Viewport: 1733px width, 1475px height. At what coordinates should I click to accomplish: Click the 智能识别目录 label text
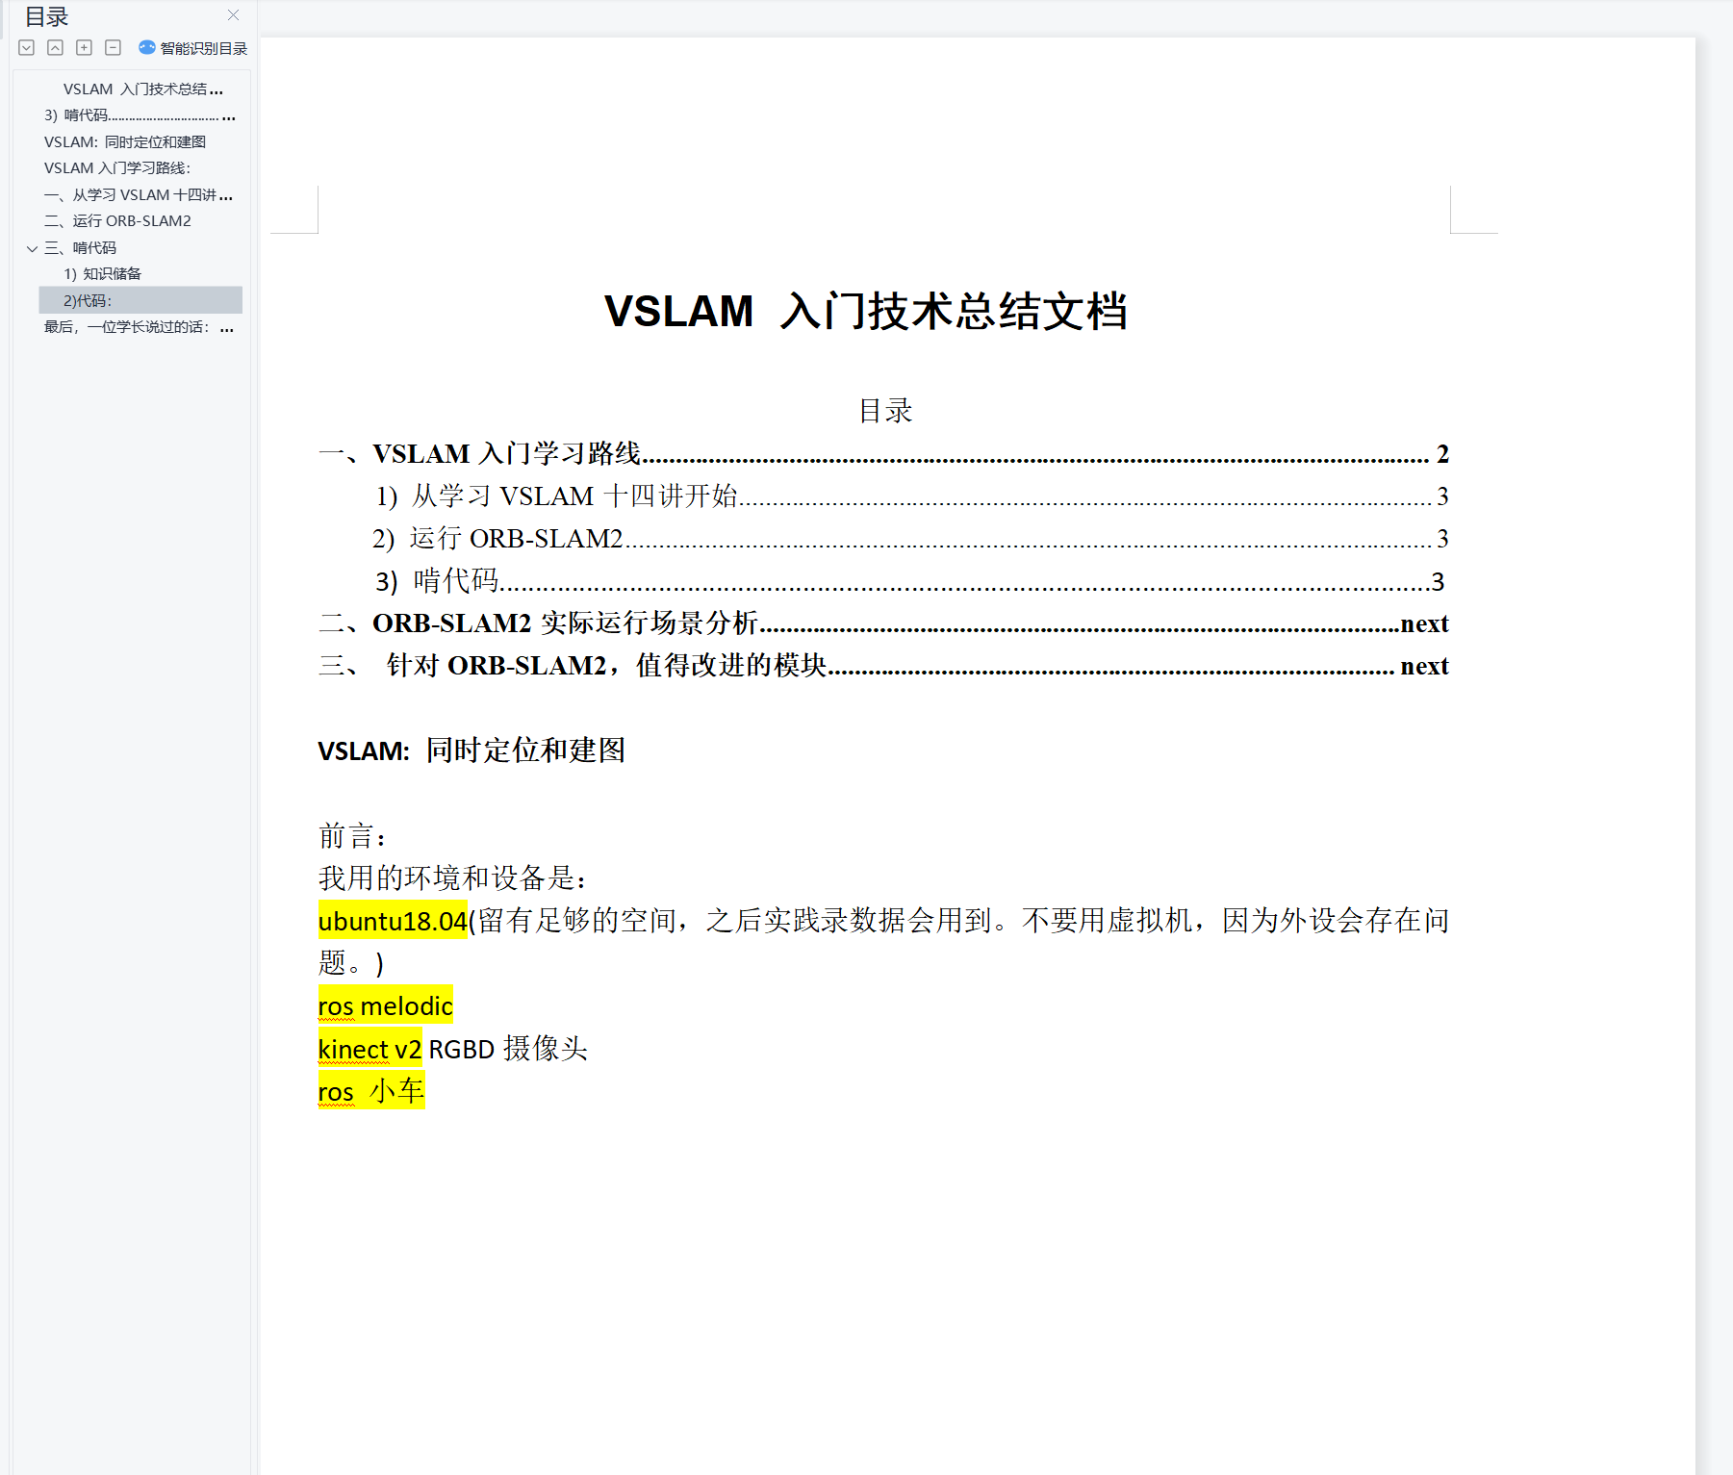204,48
